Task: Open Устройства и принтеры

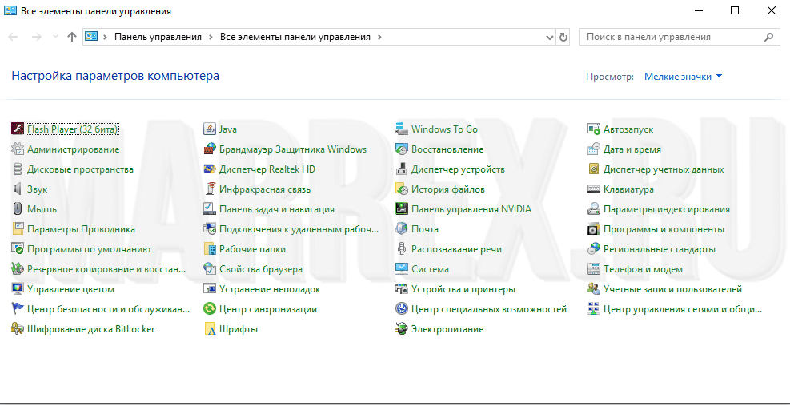Action: click(x=463, y=289)
